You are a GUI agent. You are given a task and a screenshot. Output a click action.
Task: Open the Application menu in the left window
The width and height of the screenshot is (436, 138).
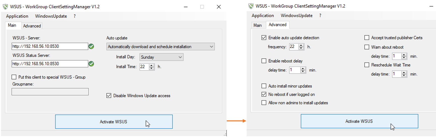[x=17, y=16]
